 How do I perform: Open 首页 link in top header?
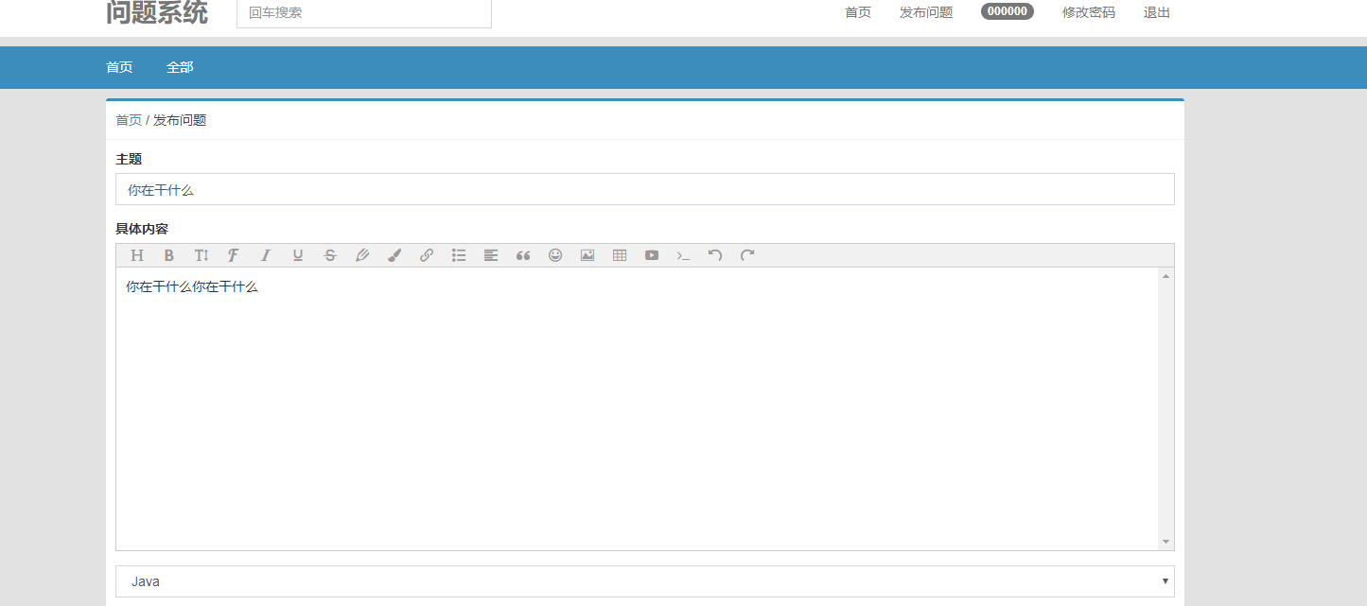pos(858,12)
